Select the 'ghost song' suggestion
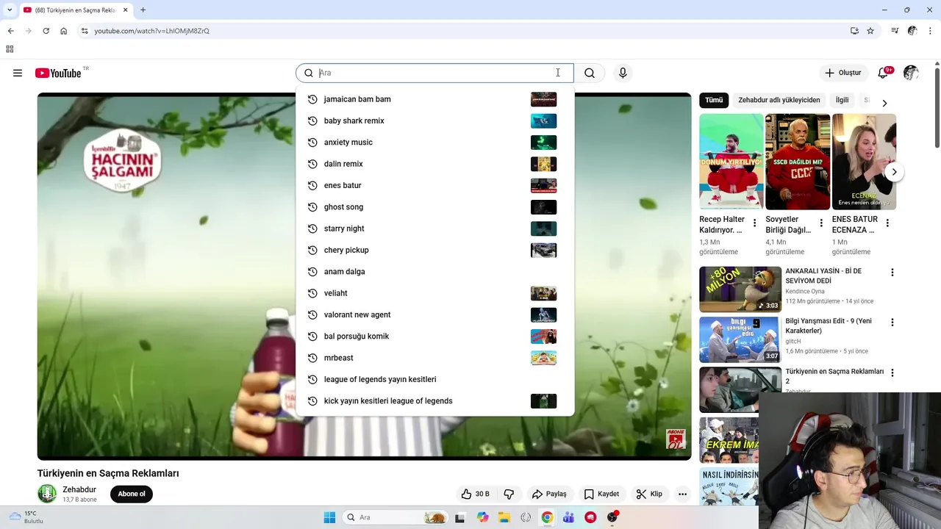Viewport: 941px width, 529px height. click(434, 206)
